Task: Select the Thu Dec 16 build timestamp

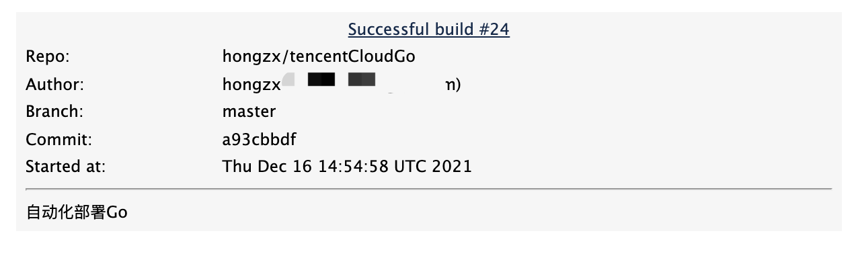Action: (347, 166)
